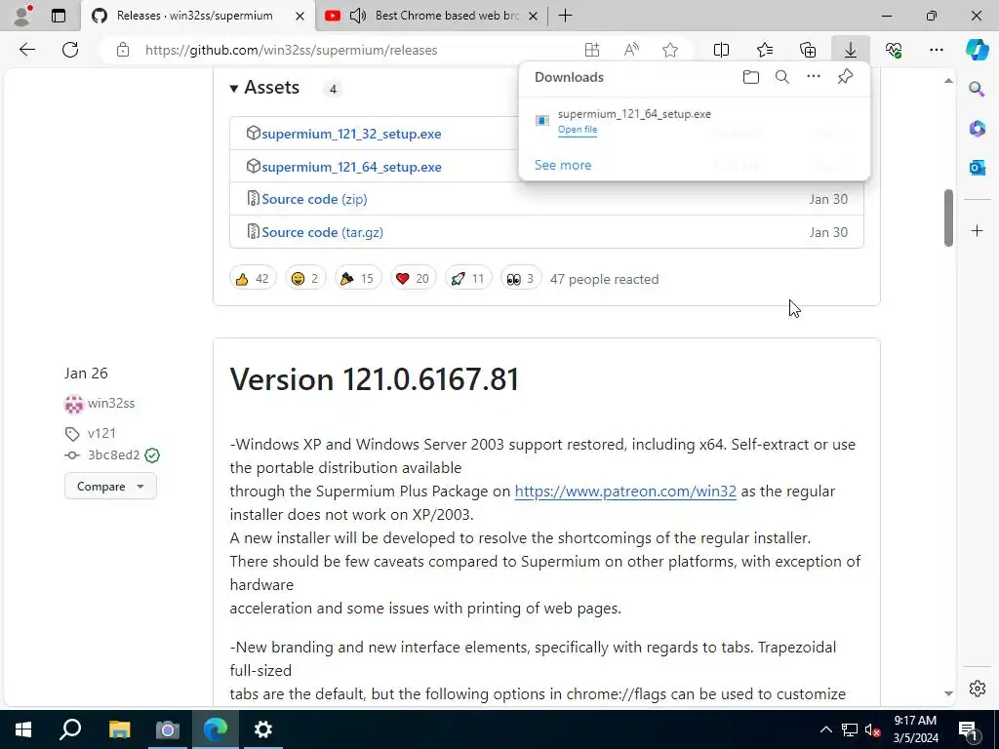
Task: Open the App available icon in address bar
Action: (592, 50)
